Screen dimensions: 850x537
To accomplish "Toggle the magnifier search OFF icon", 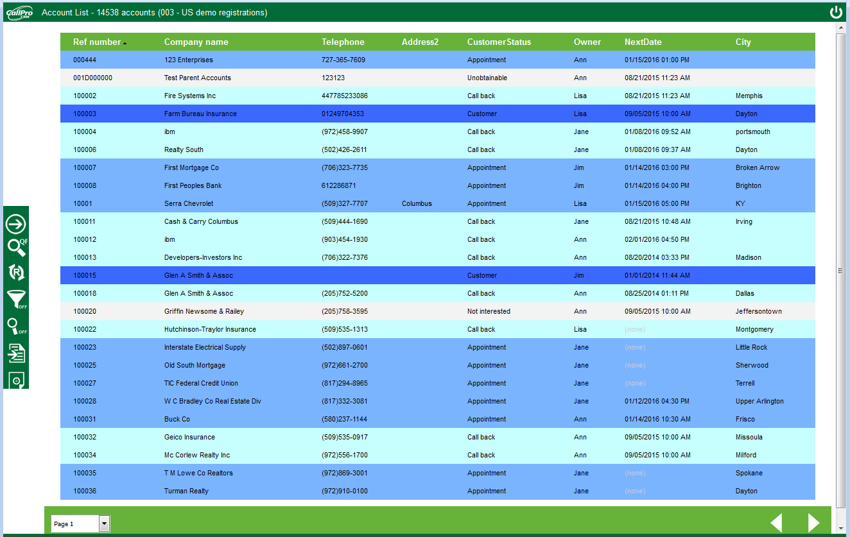I will [17, 326].
